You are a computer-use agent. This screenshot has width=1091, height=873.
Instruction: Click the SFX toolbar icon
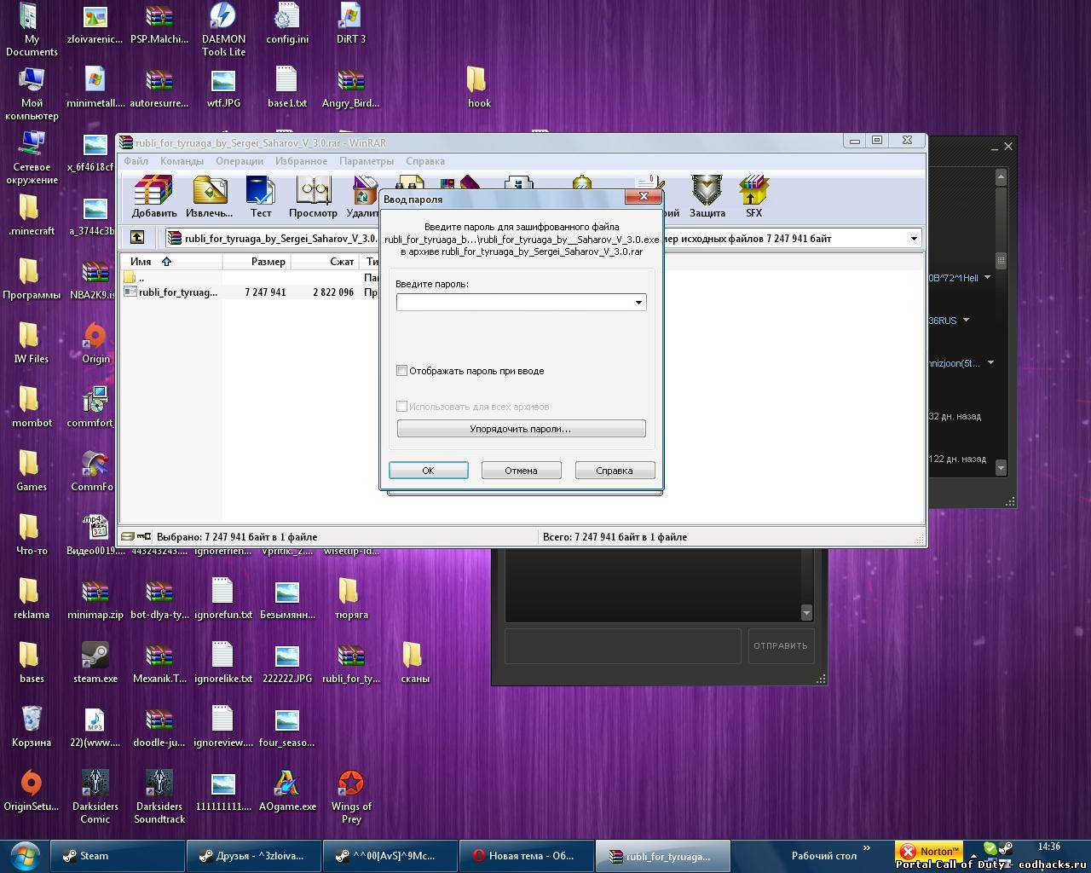(x=753, y=196)
